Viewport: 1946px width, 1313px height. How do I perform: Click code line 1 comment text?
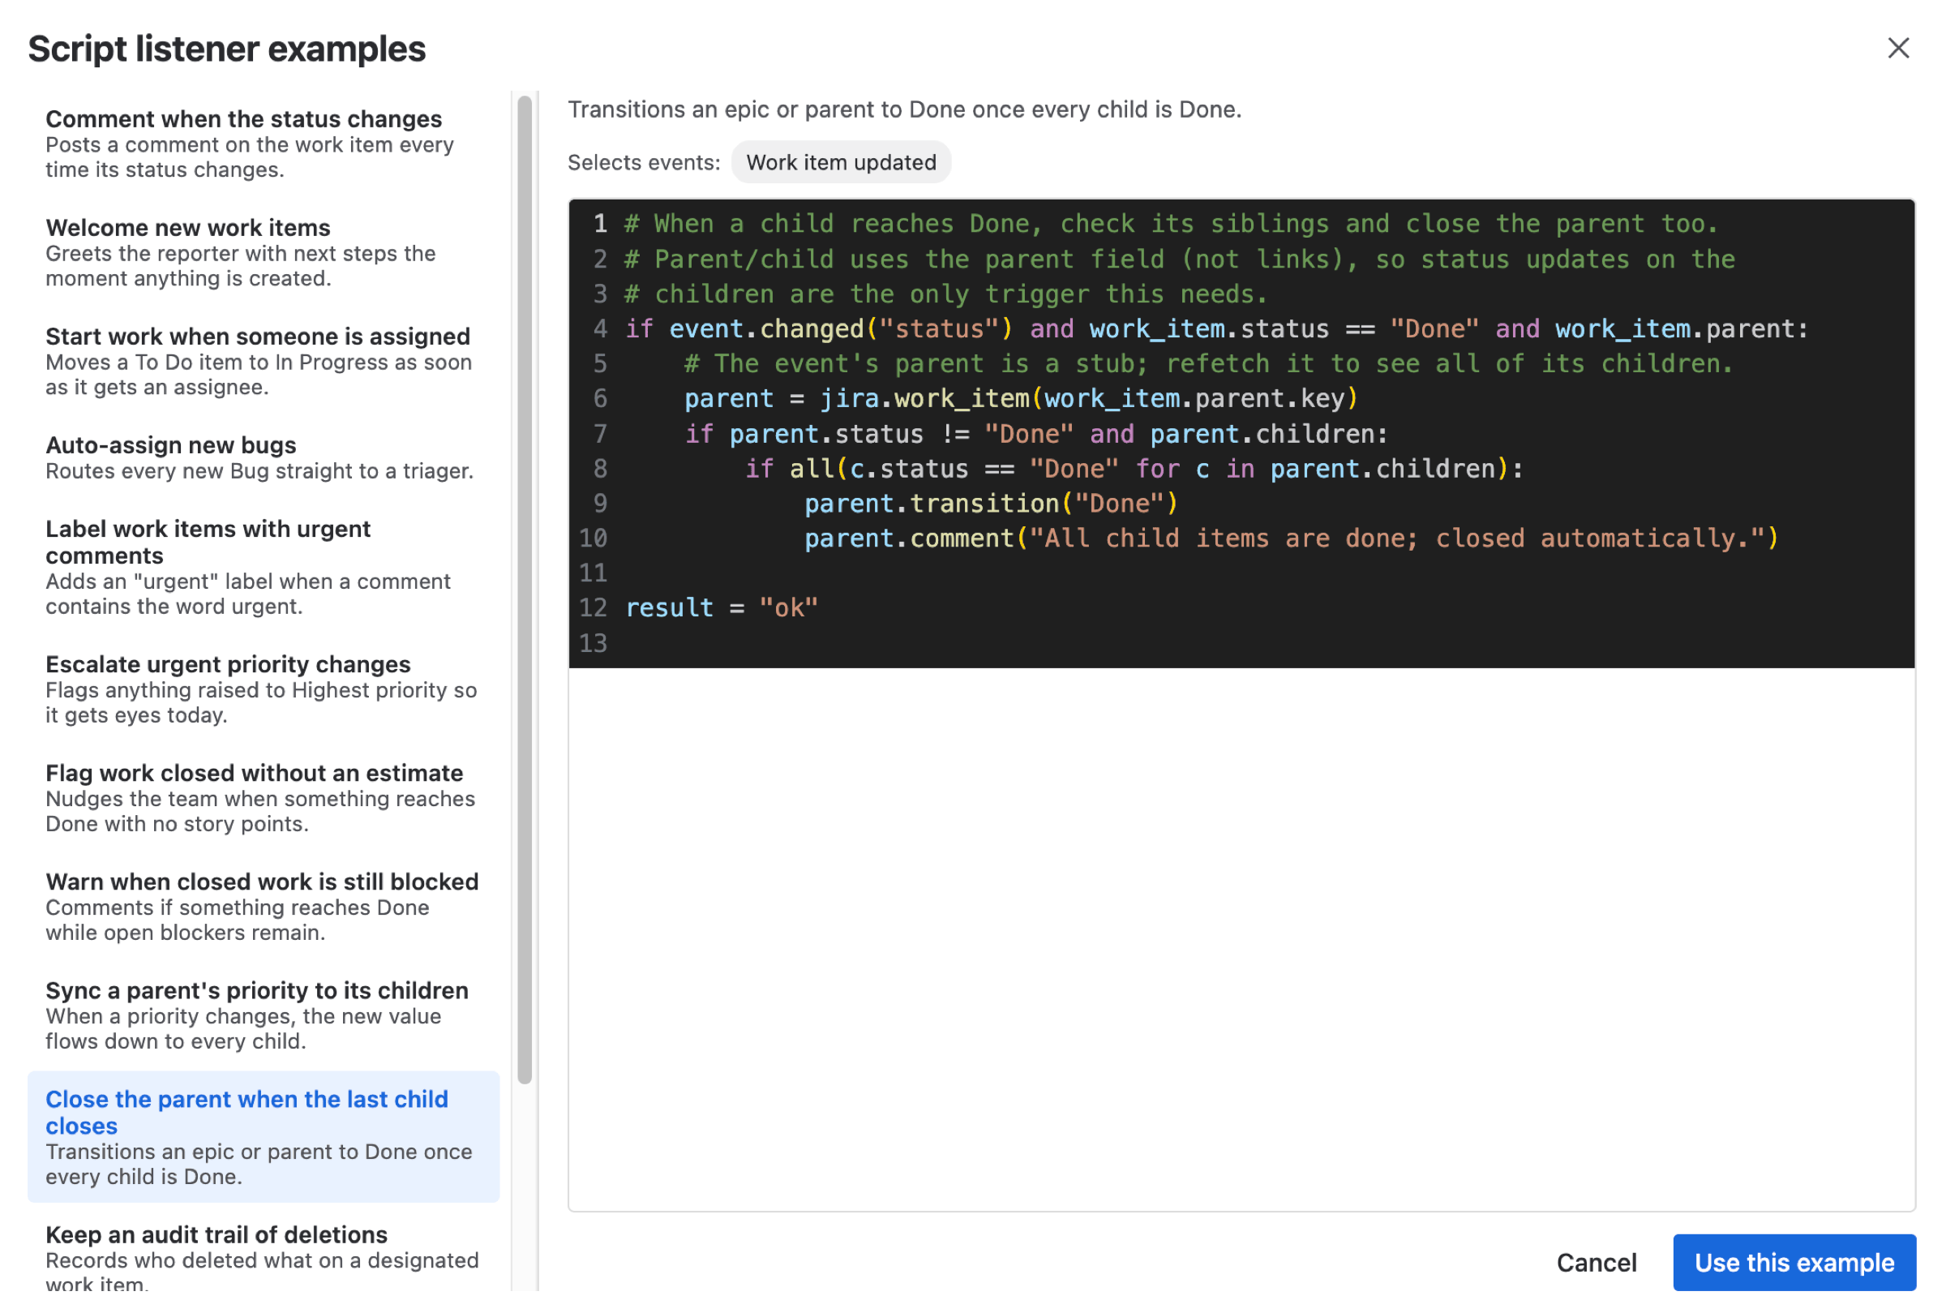(x=1171, y=224)
